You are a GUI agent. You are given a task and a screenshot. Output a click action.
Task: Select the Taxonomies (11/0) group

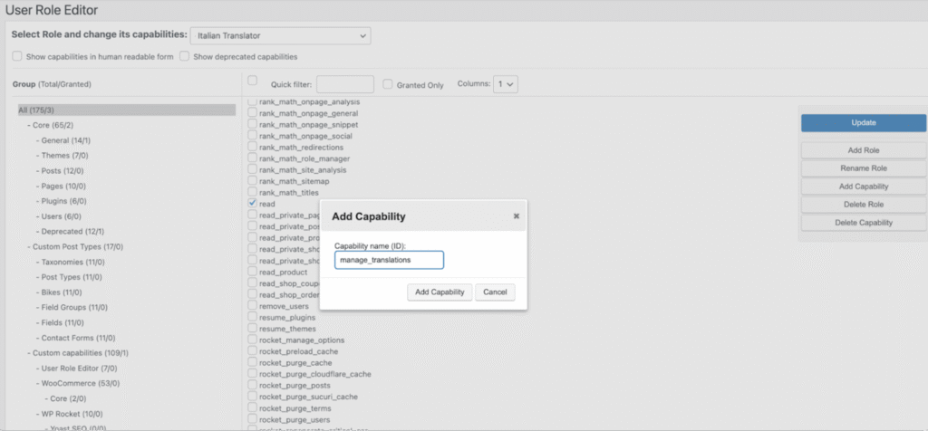coord(72,262)
